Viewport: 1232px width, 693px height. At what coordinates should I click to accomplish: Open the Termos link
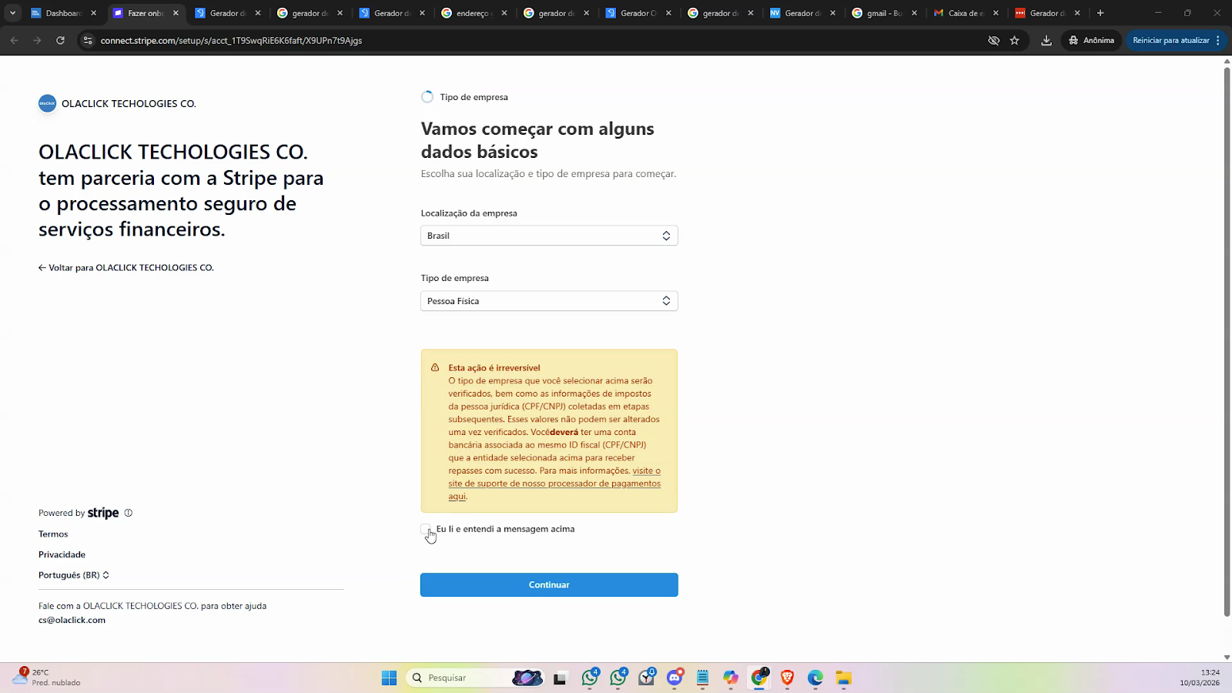click(53, 534)
